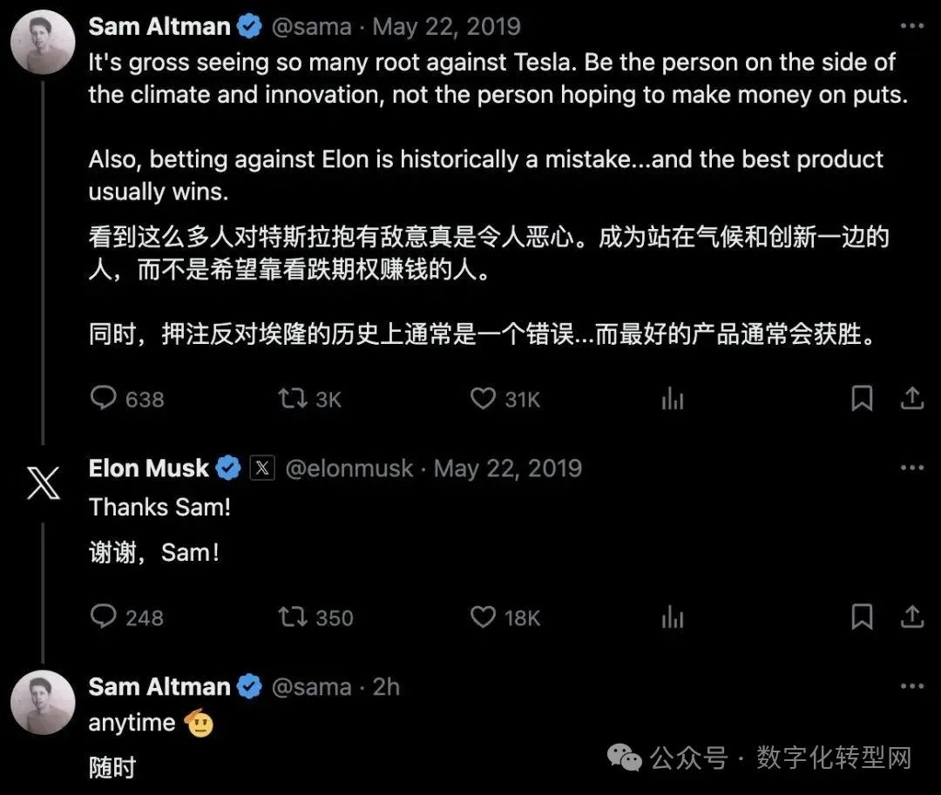Image resolution: width=941 pixels, height=795 pixels.
Task: View analytics on Elon Musk's reply
Action: 673,617
